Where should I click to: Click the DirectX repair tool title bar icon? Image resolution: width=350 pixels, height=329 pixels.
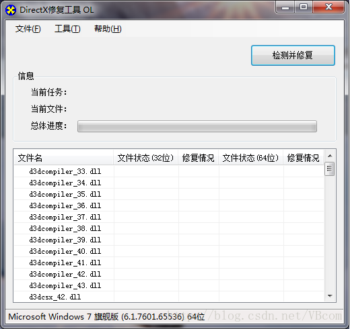(x=11, y=10)
